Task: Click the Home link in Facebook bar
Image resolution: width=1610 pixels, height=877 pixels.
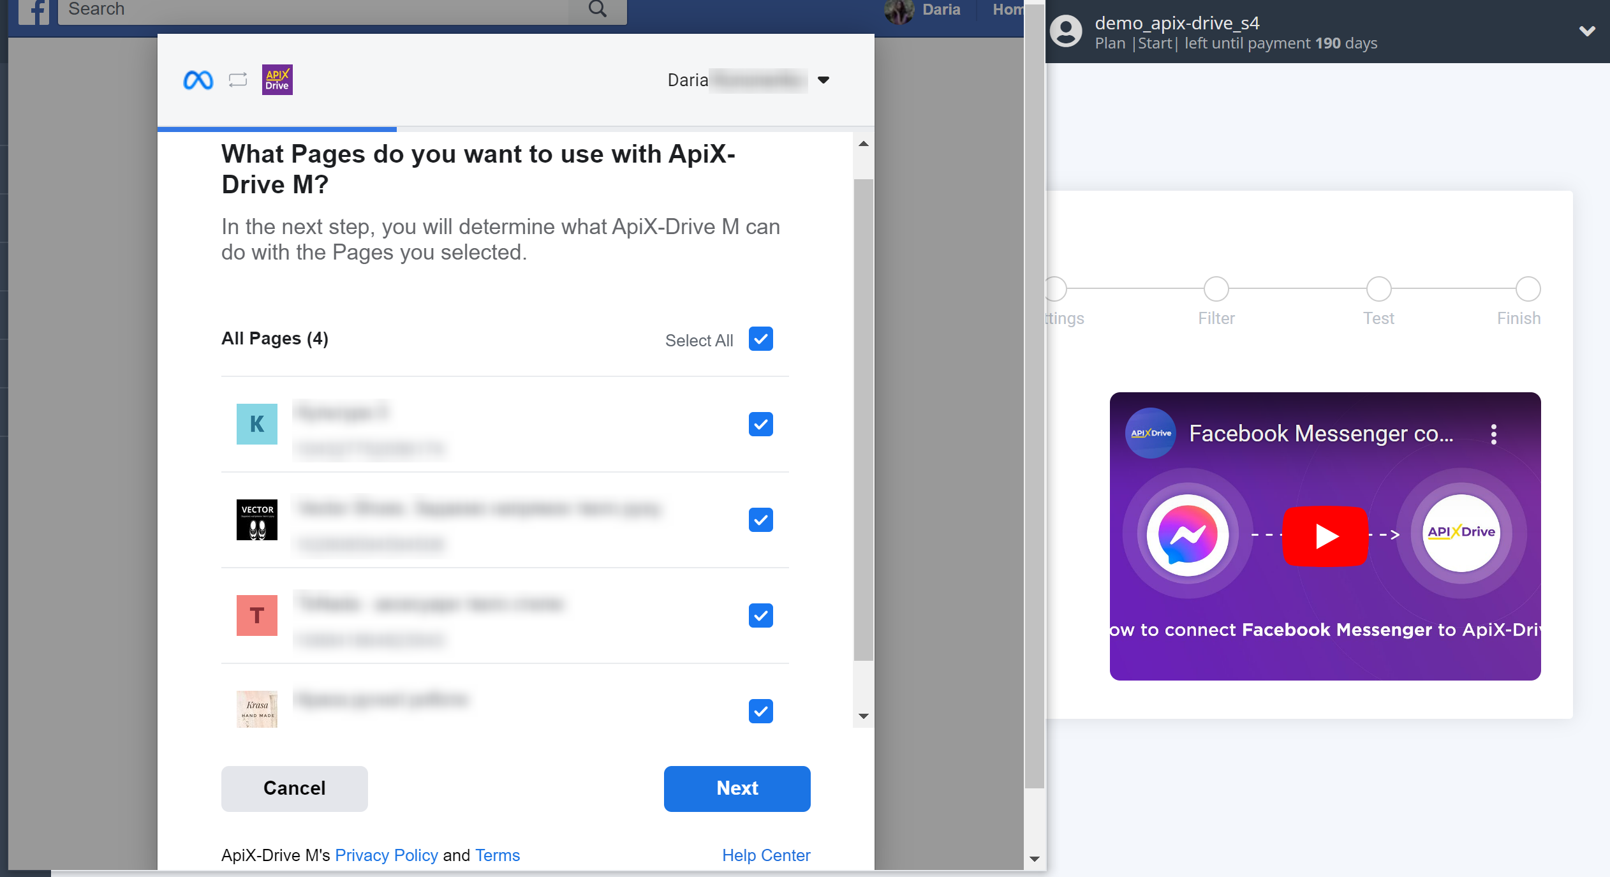Action: point(1008,10)
